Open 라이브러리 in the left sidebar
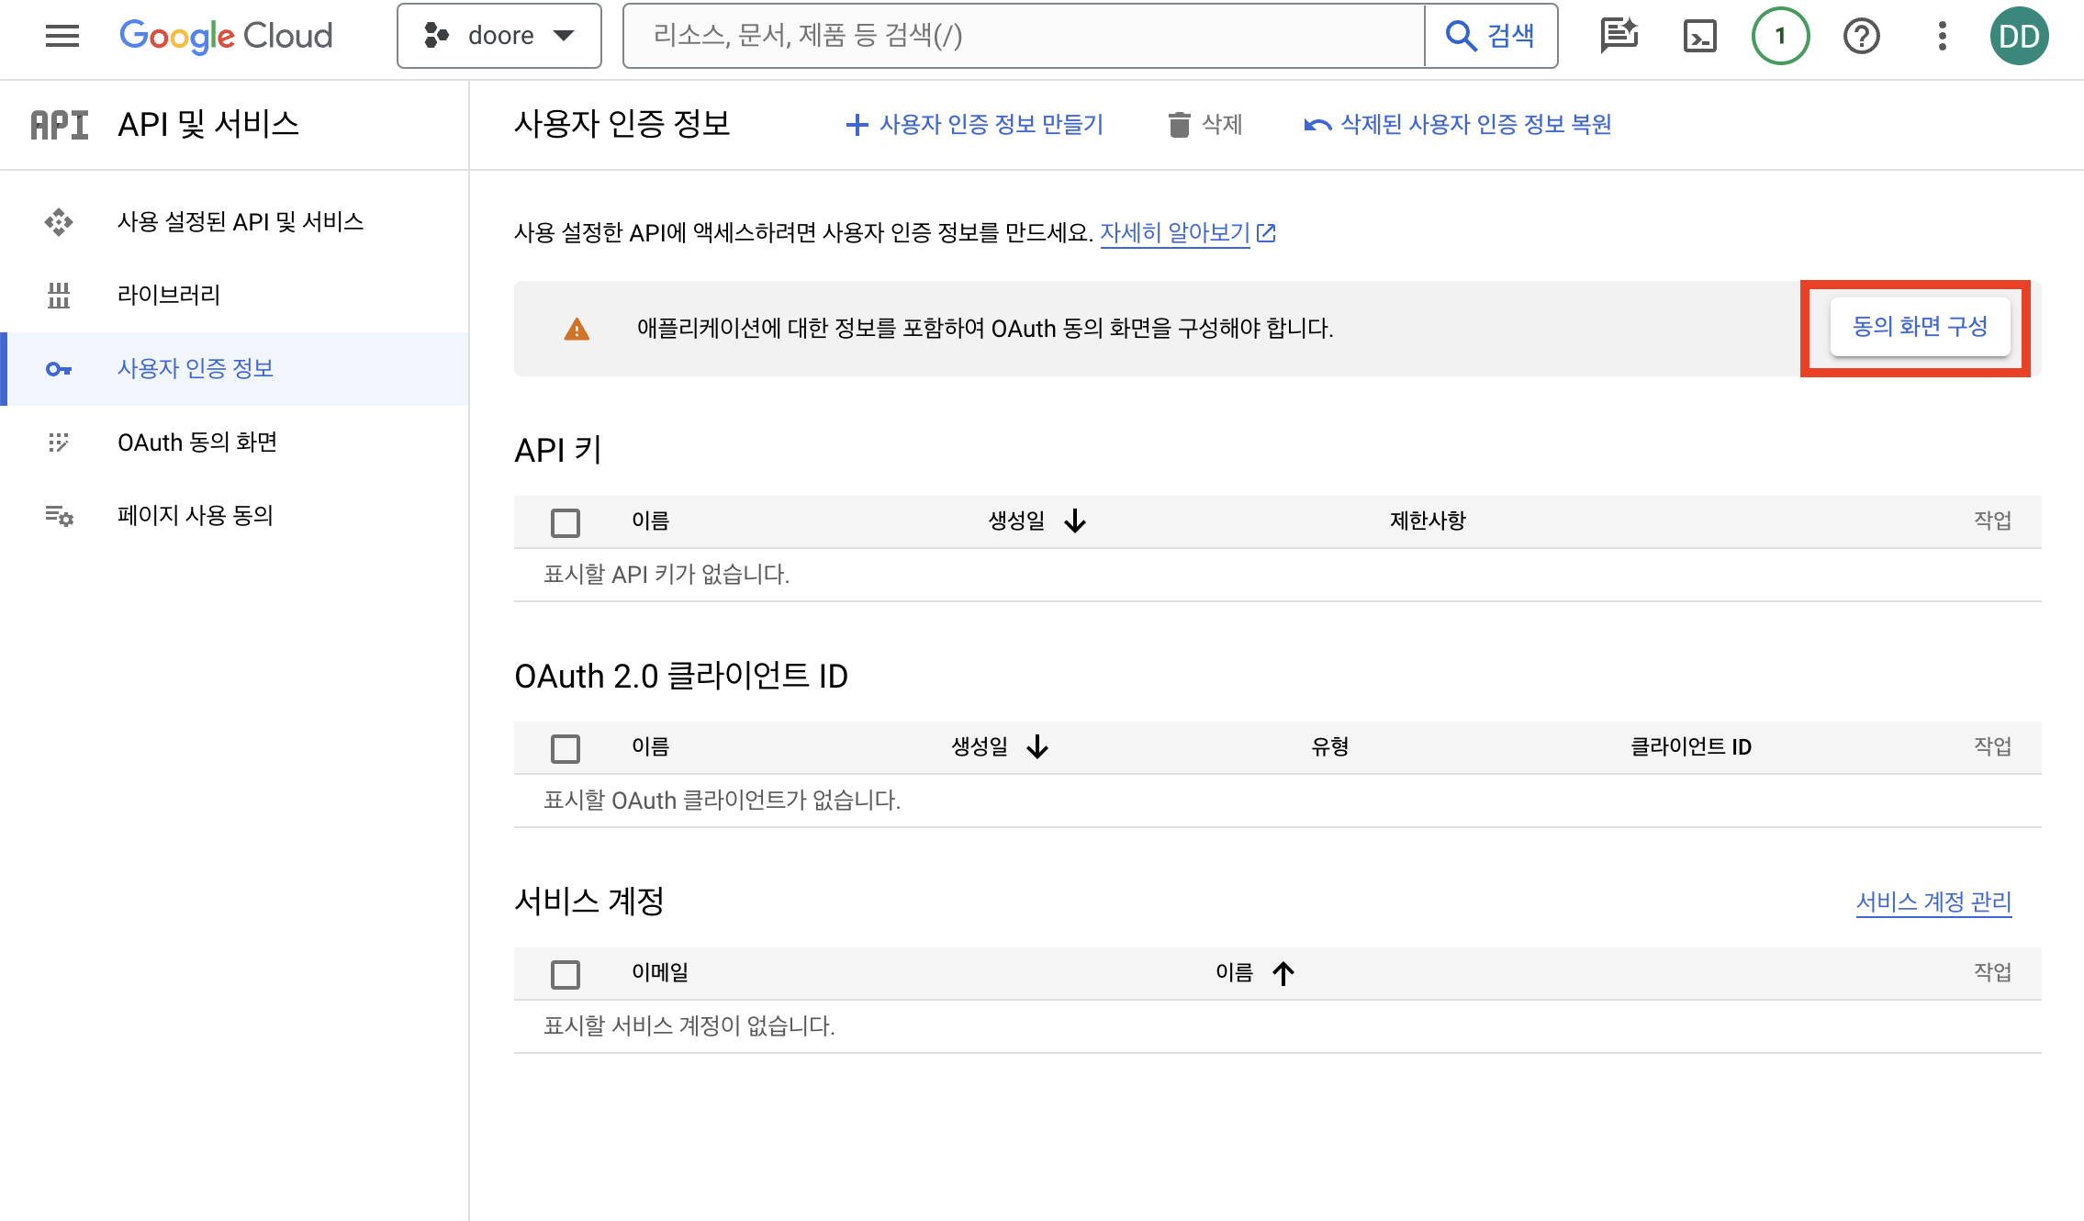The image size is (2084, 1221). (169, 296)
